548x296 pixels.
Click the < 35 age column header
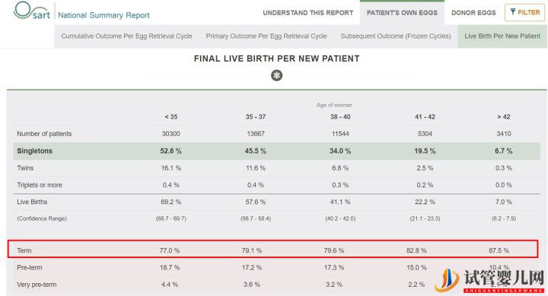point(171,117)
